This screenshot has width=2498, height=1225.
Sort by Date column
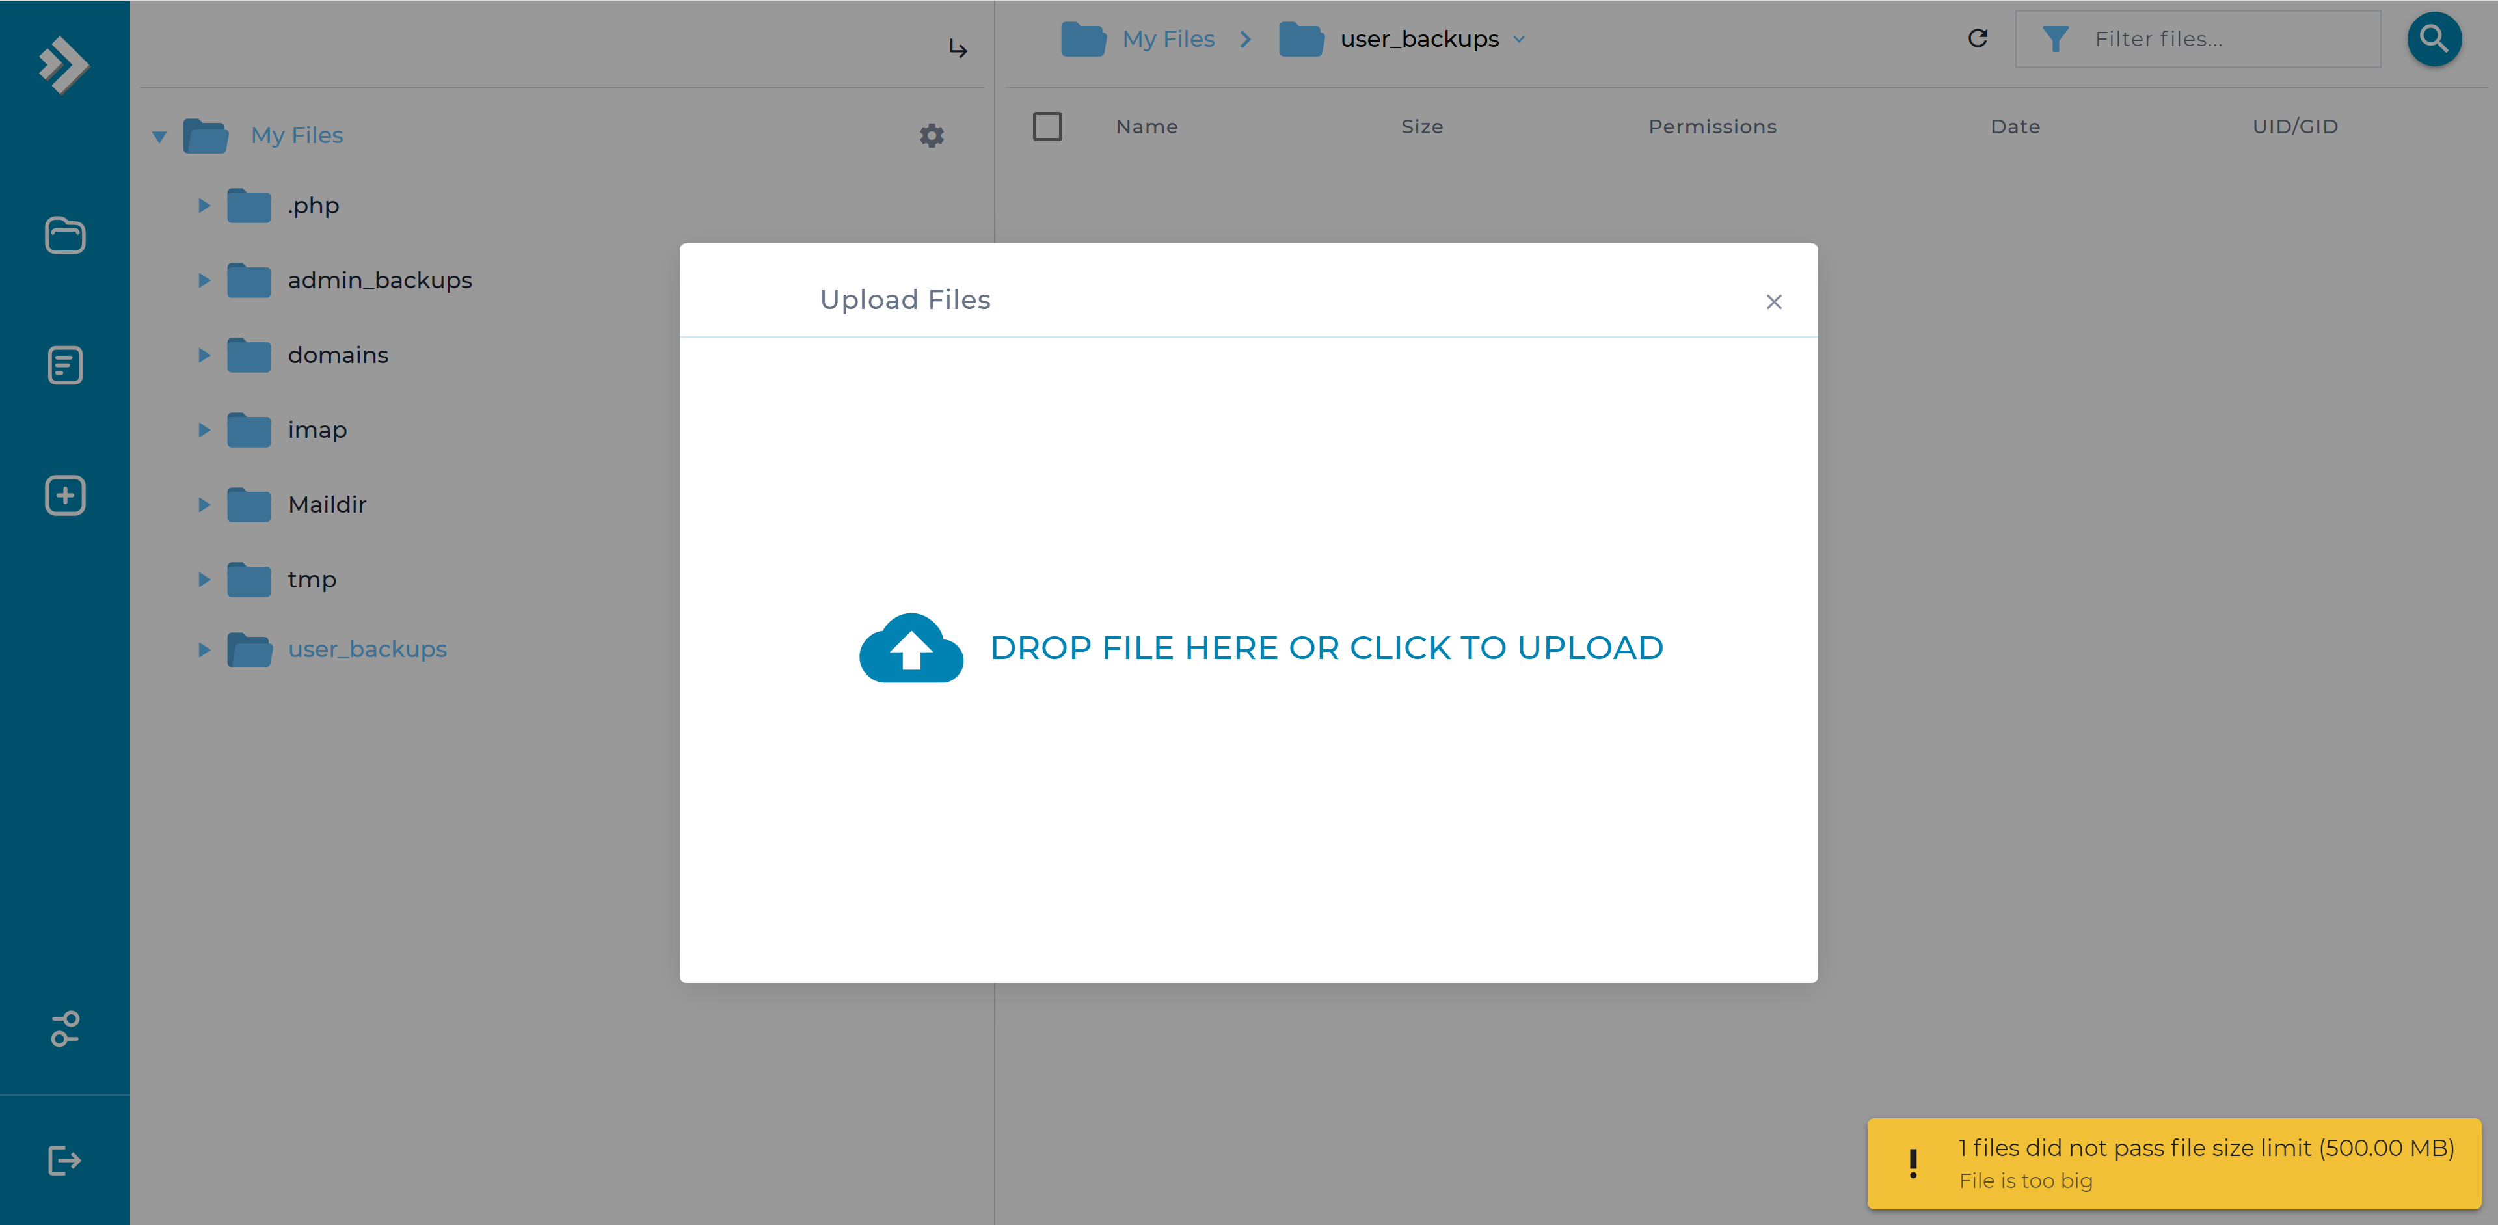tap(2015, 126)
